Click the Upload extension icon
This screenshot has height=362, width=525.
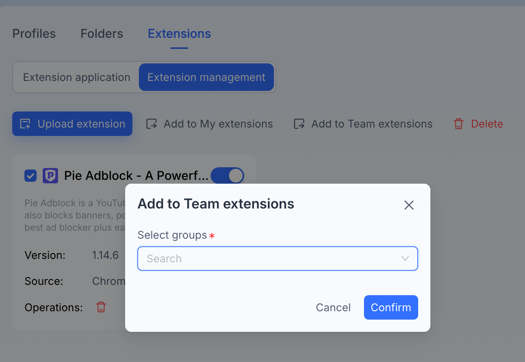click(x=25, y=124)
